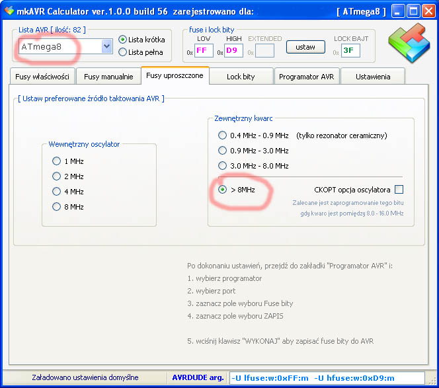Click instruction 5 about WYKONAJ key
This screenshot has height=388, width=439.
click(x=280, y=341)
